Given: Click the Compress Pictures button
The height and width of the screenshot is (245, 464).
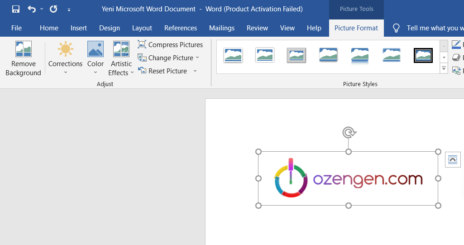Looking at the screenshot, I should click(x=170, y=44).
